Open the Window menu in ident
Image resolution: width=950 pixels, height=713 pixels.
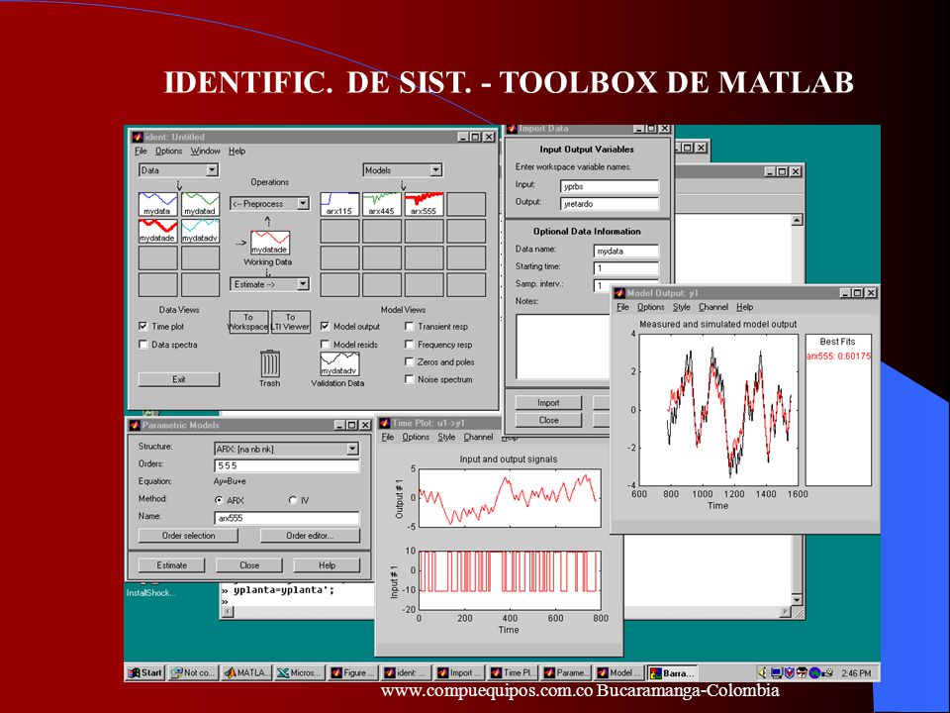[206, 151]
